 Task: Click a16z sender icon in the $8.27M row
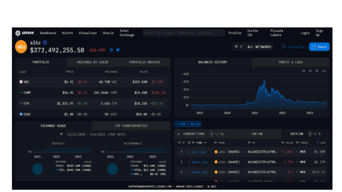tap(216, 162)
